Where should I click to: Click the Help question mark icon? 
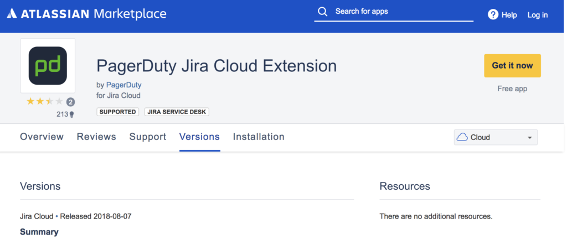click(x=493, y=15)
